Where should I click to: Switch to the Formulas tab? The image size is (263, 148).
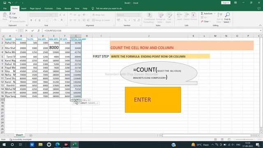(48, 8)
